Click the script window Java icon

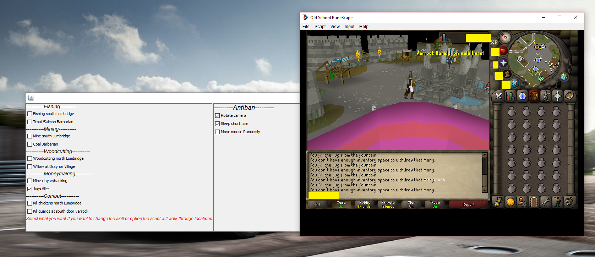coord(31,98)
